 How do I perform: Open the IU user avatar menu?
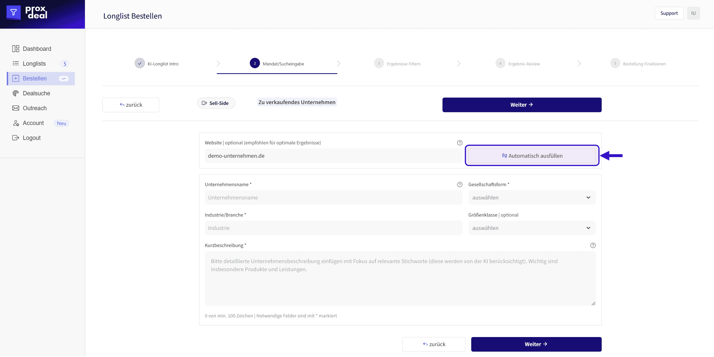pos(693,13)
